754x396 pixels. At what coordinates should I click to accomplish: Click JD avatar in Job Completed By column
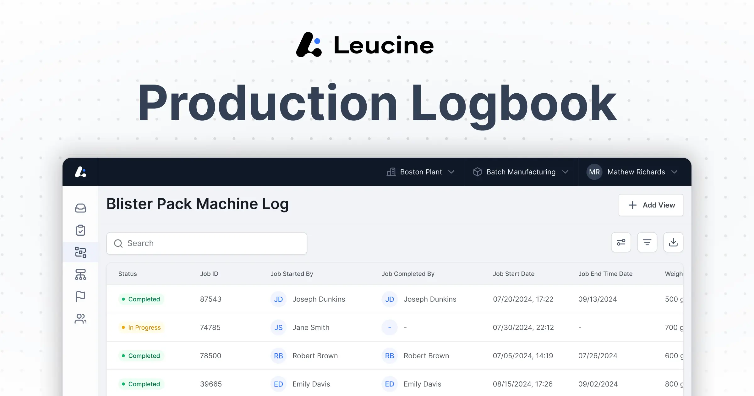tap(390, 299)
